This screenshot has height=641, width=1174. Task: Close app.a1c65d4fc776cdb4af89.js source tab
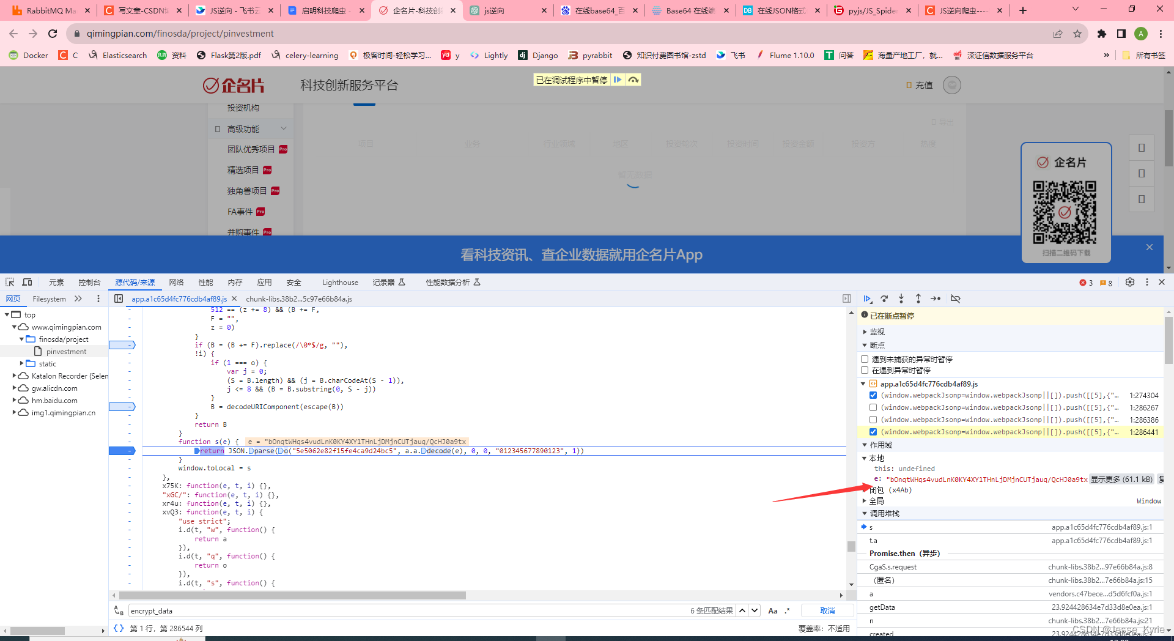[x=234, y=298]
